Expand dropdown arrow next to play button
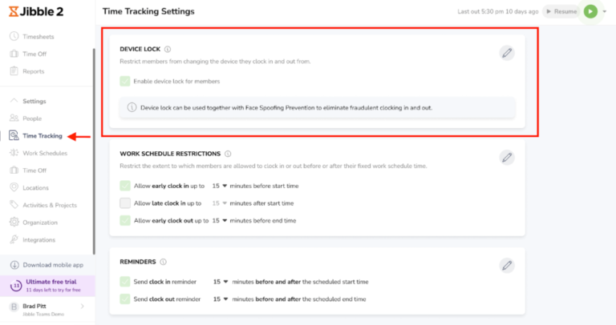Screen dimensions: 616x325 (x=605, y=11)
